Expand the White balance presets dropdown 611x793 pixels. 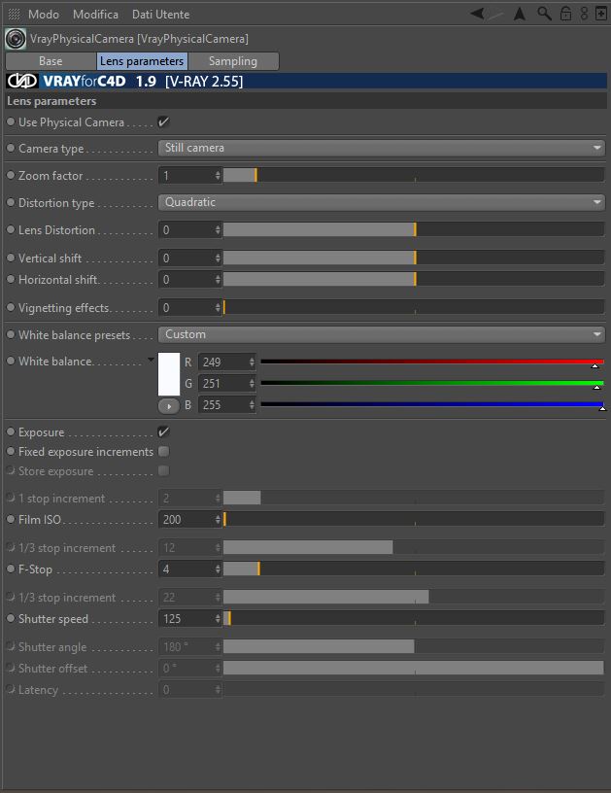tap(382, 334)
